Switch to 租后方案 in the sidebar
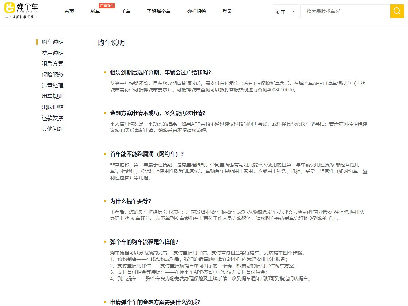 pyautogui.click(x=52, y=64)
